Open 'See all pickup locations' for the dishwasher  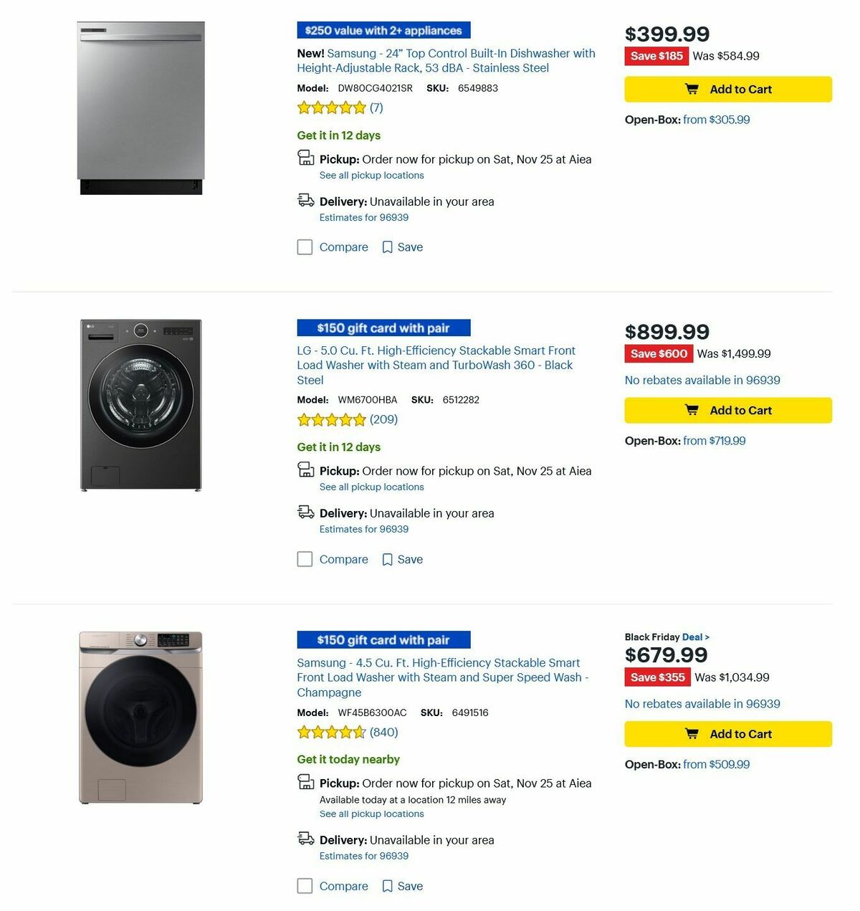[x=371, y=175]
